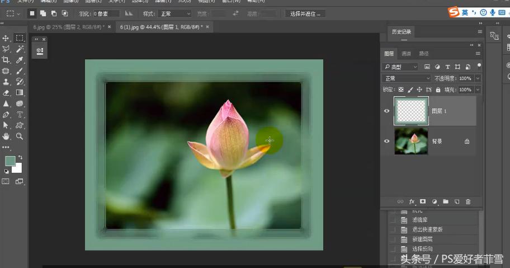Open the Layers panel flyout menu
The width and height of the screenshot is (510, 268).
tap(478, 53)
